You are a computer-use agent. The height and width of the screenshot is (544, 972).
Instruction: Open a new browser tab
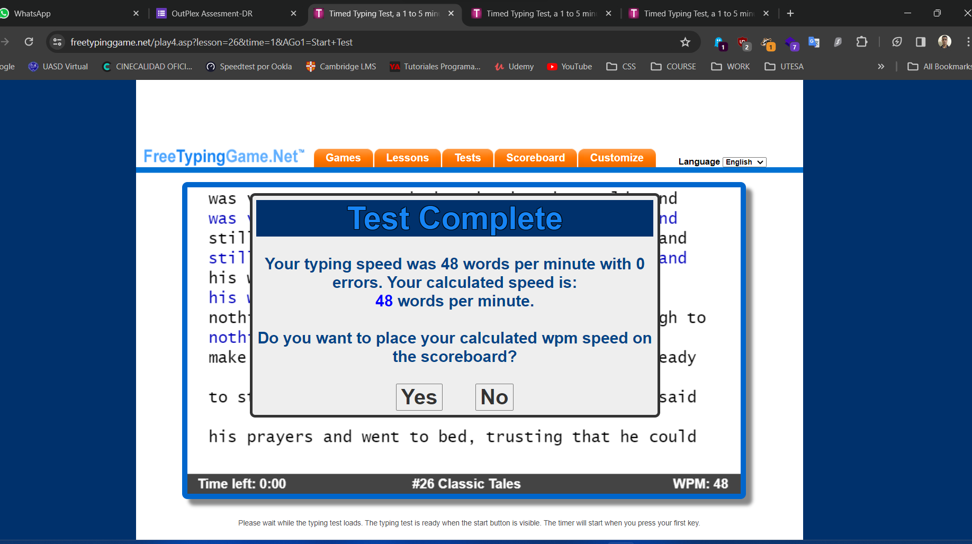[790, 13]
